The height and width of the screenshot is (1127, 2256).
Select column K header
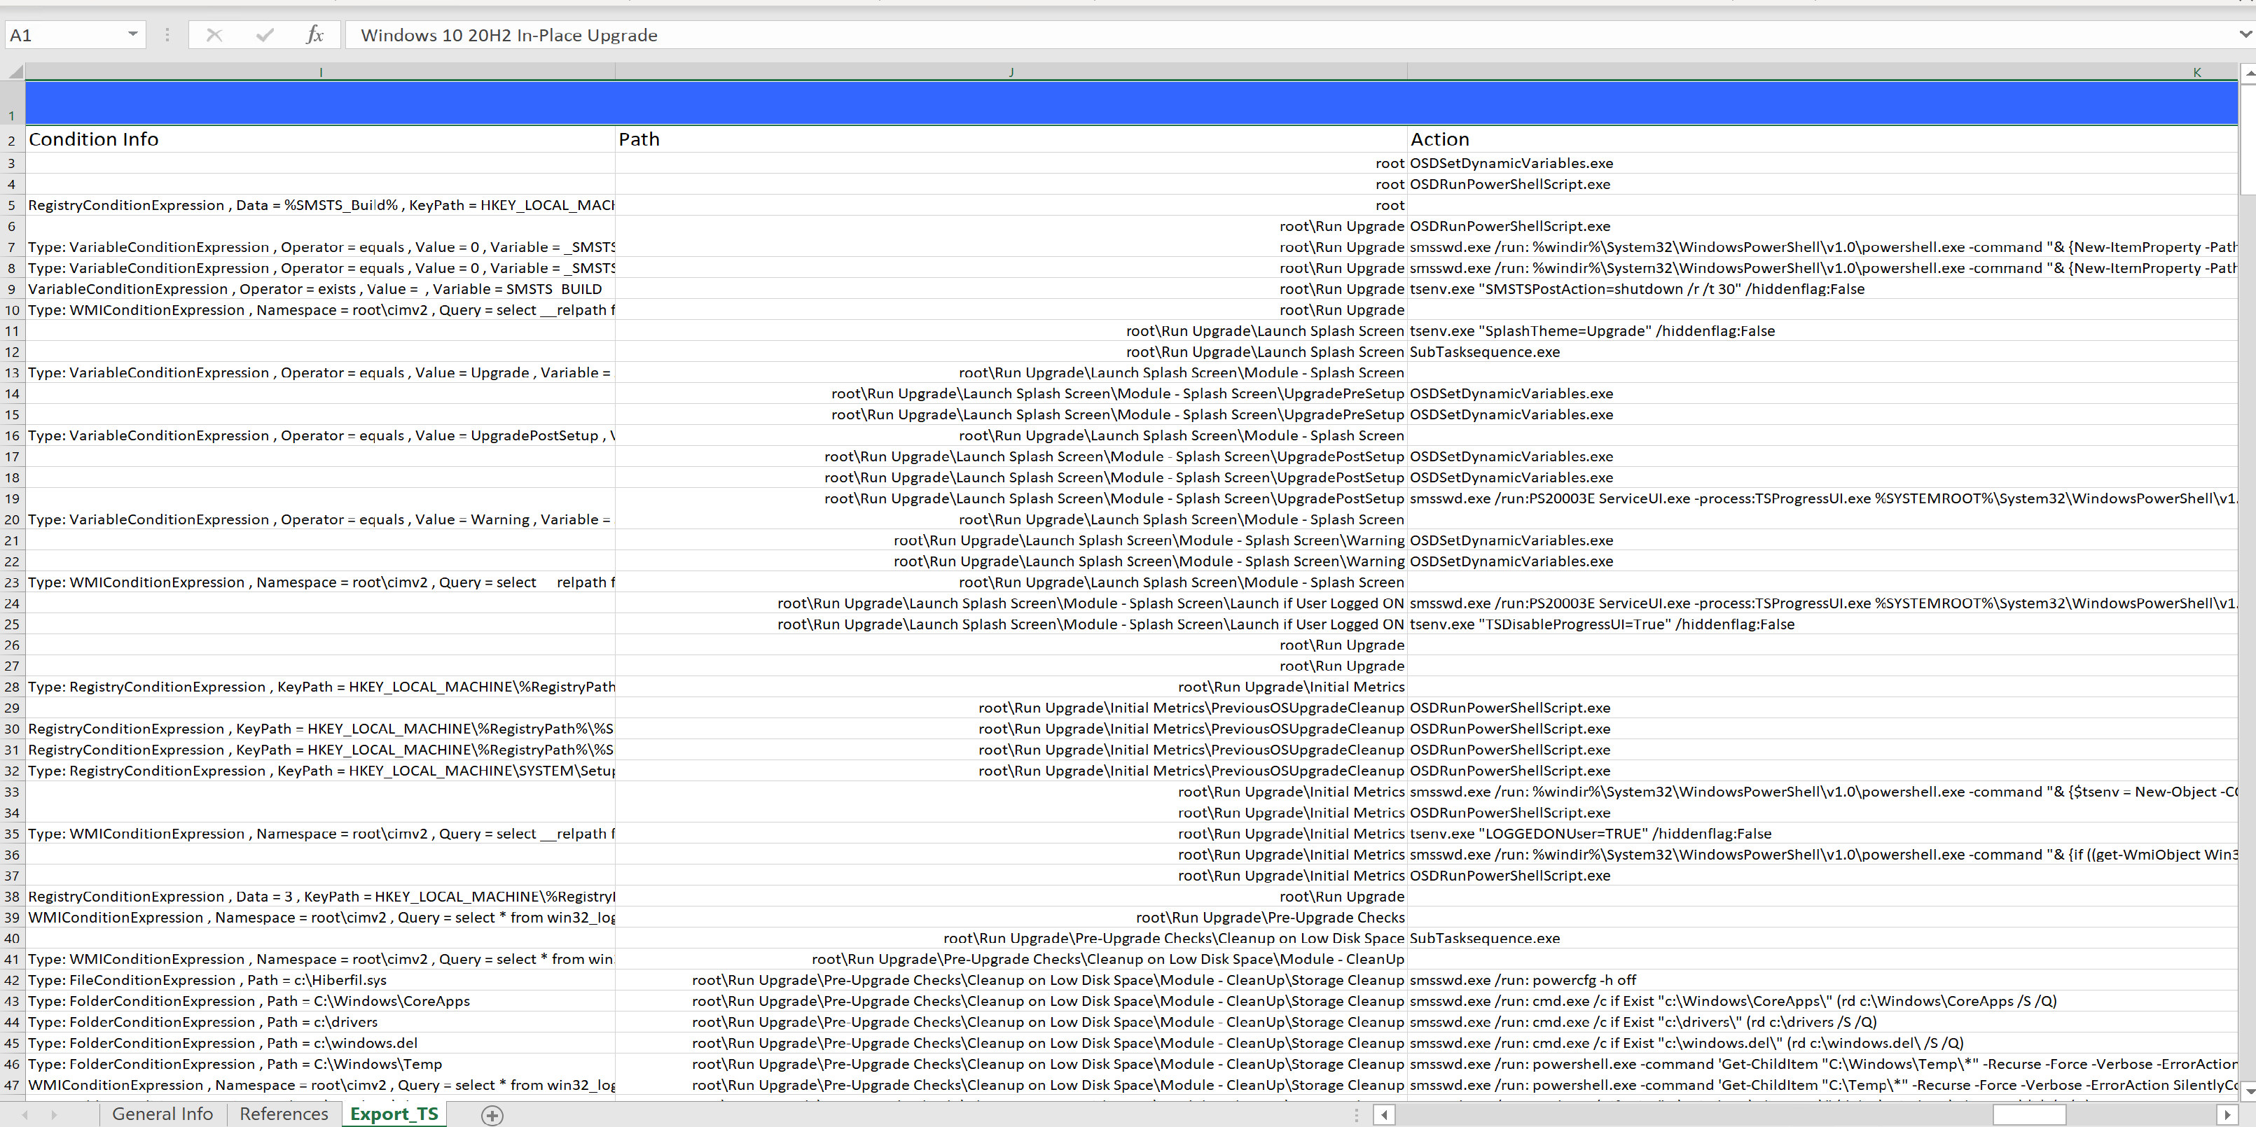[x=1822, y=71]
